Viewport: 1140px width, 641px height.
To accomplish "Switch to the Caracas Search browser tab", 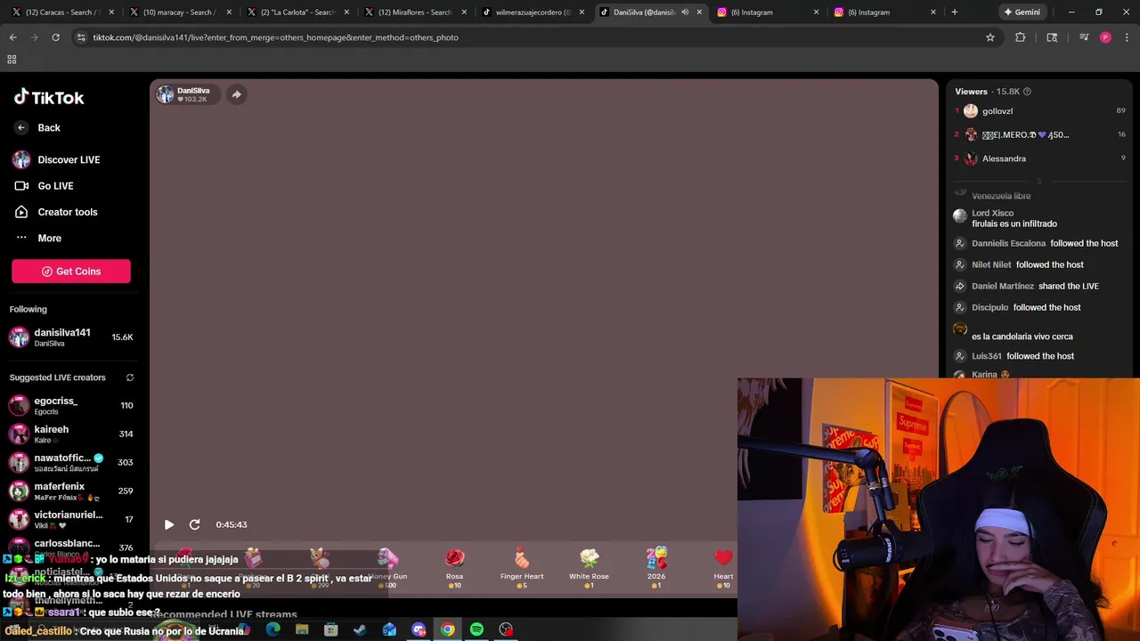I will coord(59,12).
